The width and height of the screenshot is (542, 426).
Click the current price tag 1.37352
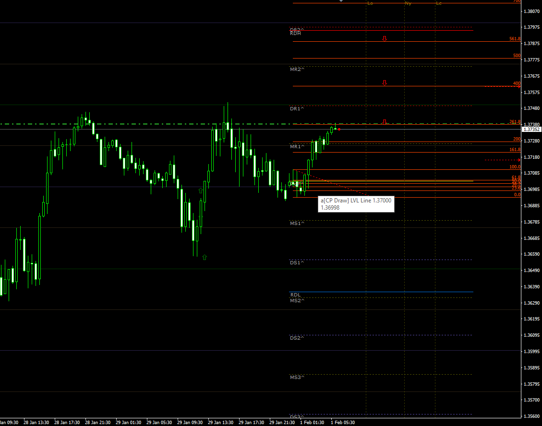tap(531, 130)
